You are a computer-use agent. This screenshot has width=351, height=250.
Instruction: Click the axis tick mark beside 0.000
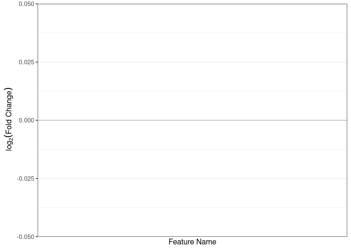pos(37,120)
